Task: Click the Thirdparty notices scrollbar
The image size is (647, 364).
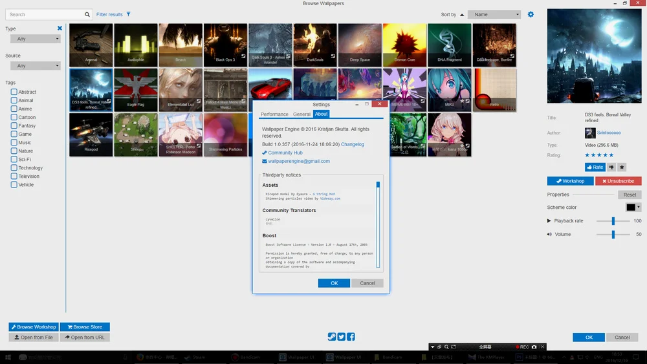Action: (378, 224)
